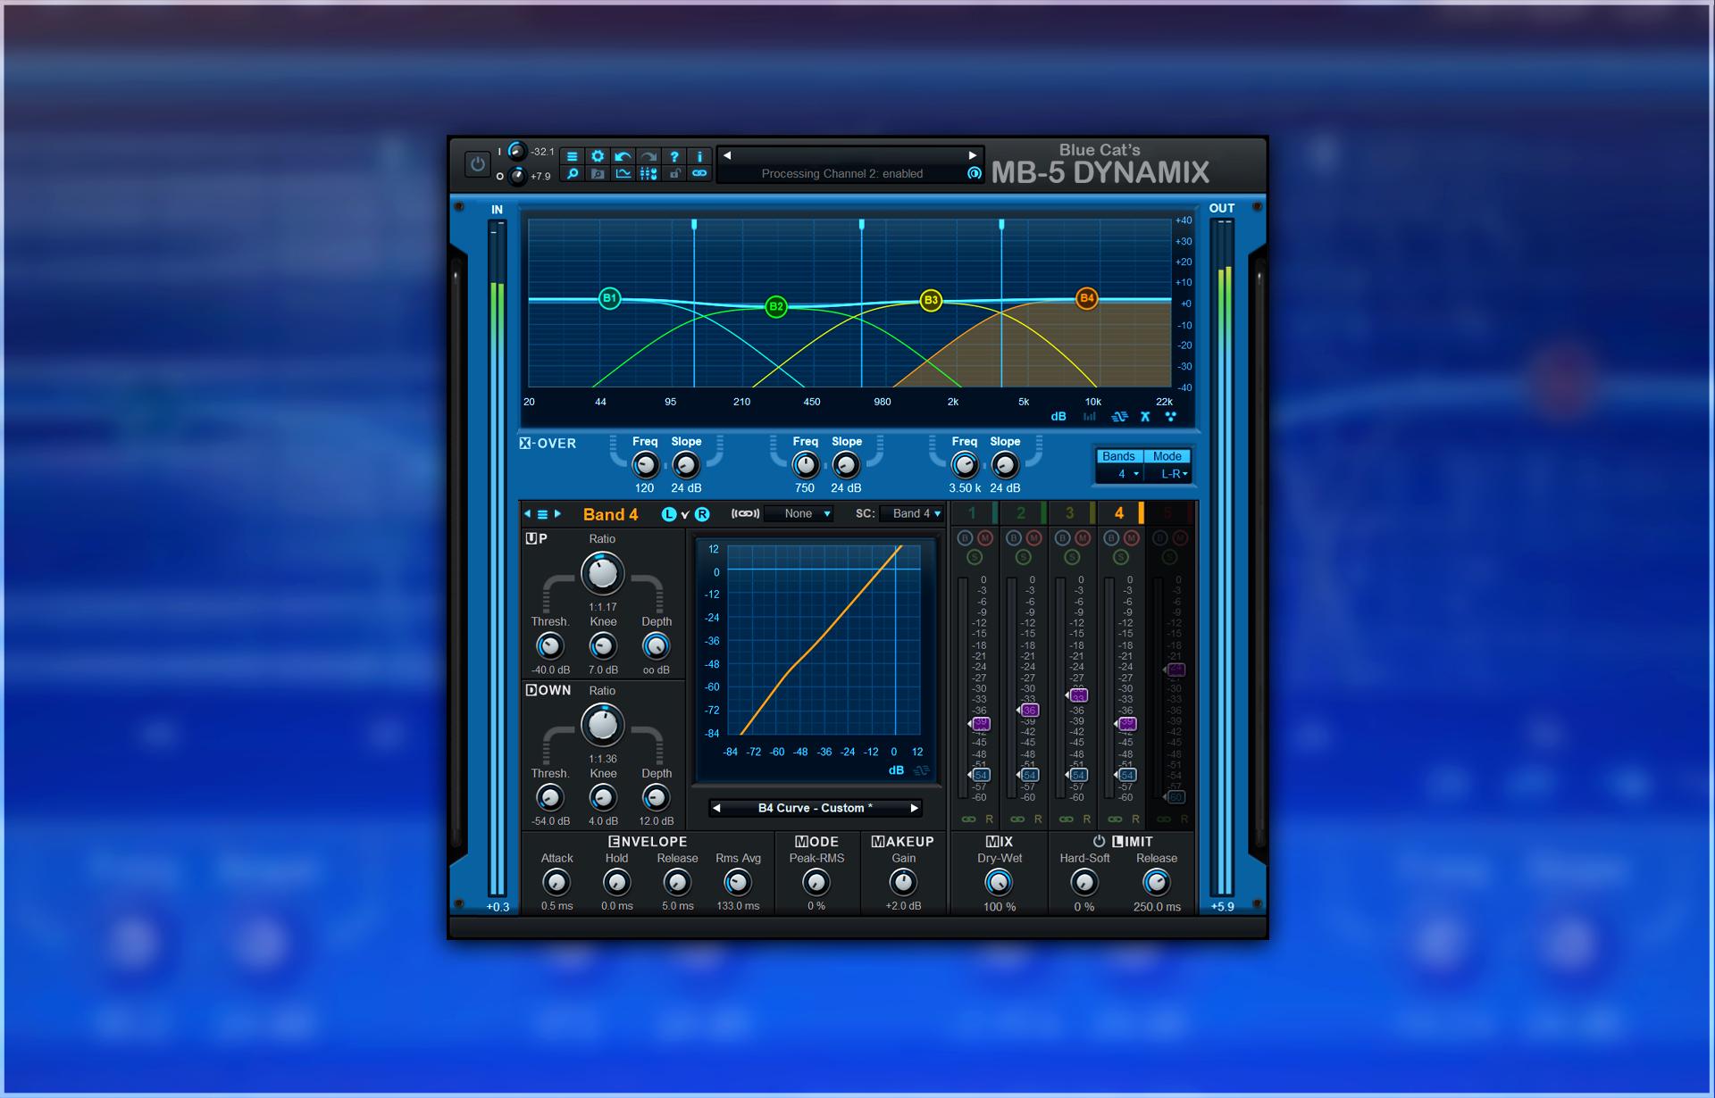Click band 4 blue 54 threshold handle
This screenshot has height=1098, width=1715.
coord(1125,775)
